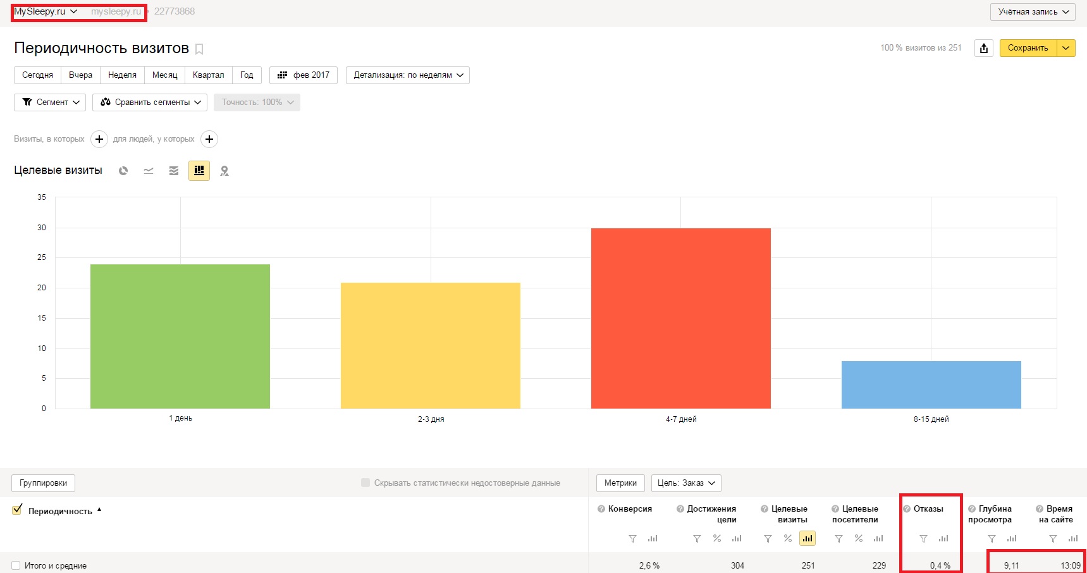Open help for Глубина просмотра metric
1087x573 pixels.
972,509
